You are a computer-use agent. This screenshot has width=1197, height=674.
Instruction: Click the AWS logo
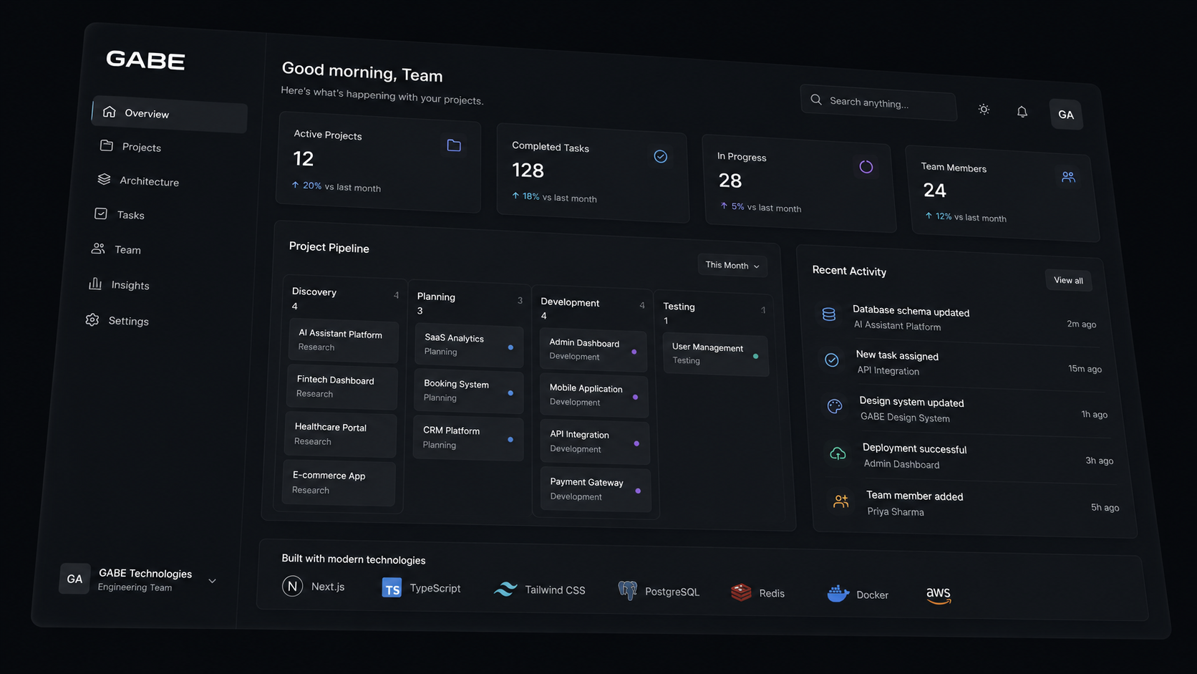pos(939,595)
